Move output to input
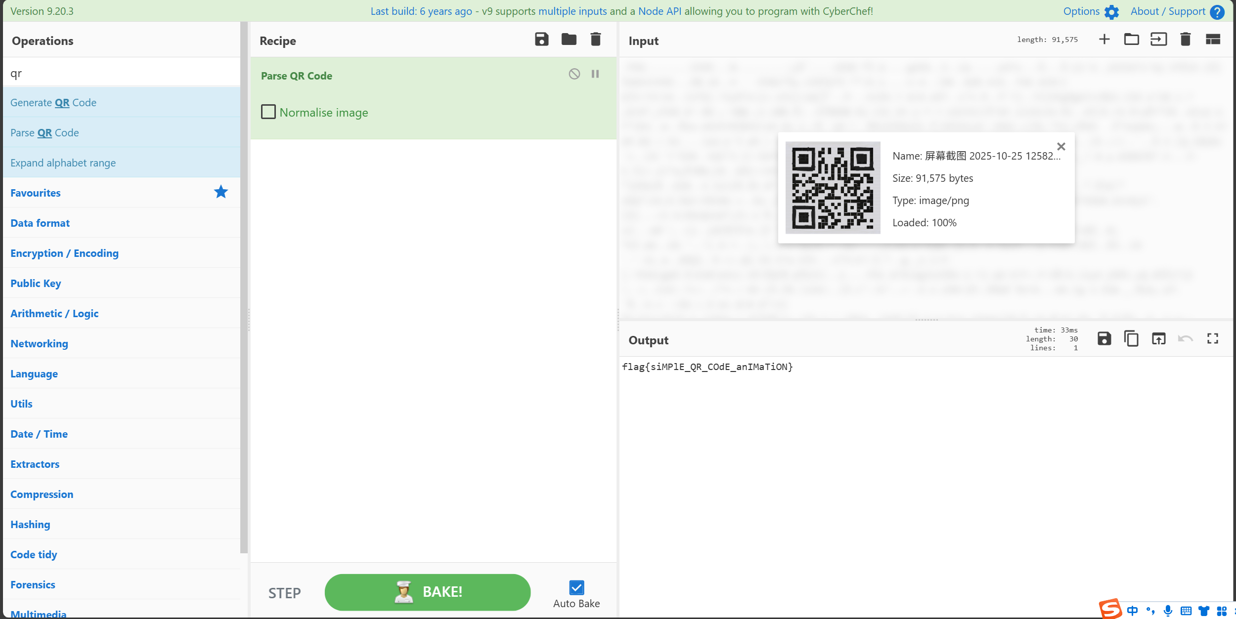 1158,339
